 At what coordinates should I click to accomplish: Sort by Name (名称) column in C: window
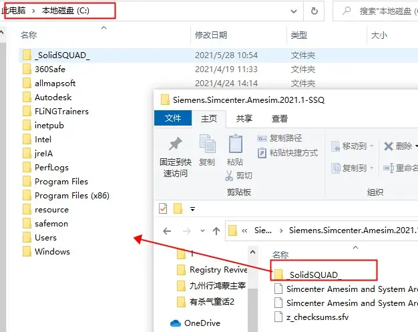[29, 35]
